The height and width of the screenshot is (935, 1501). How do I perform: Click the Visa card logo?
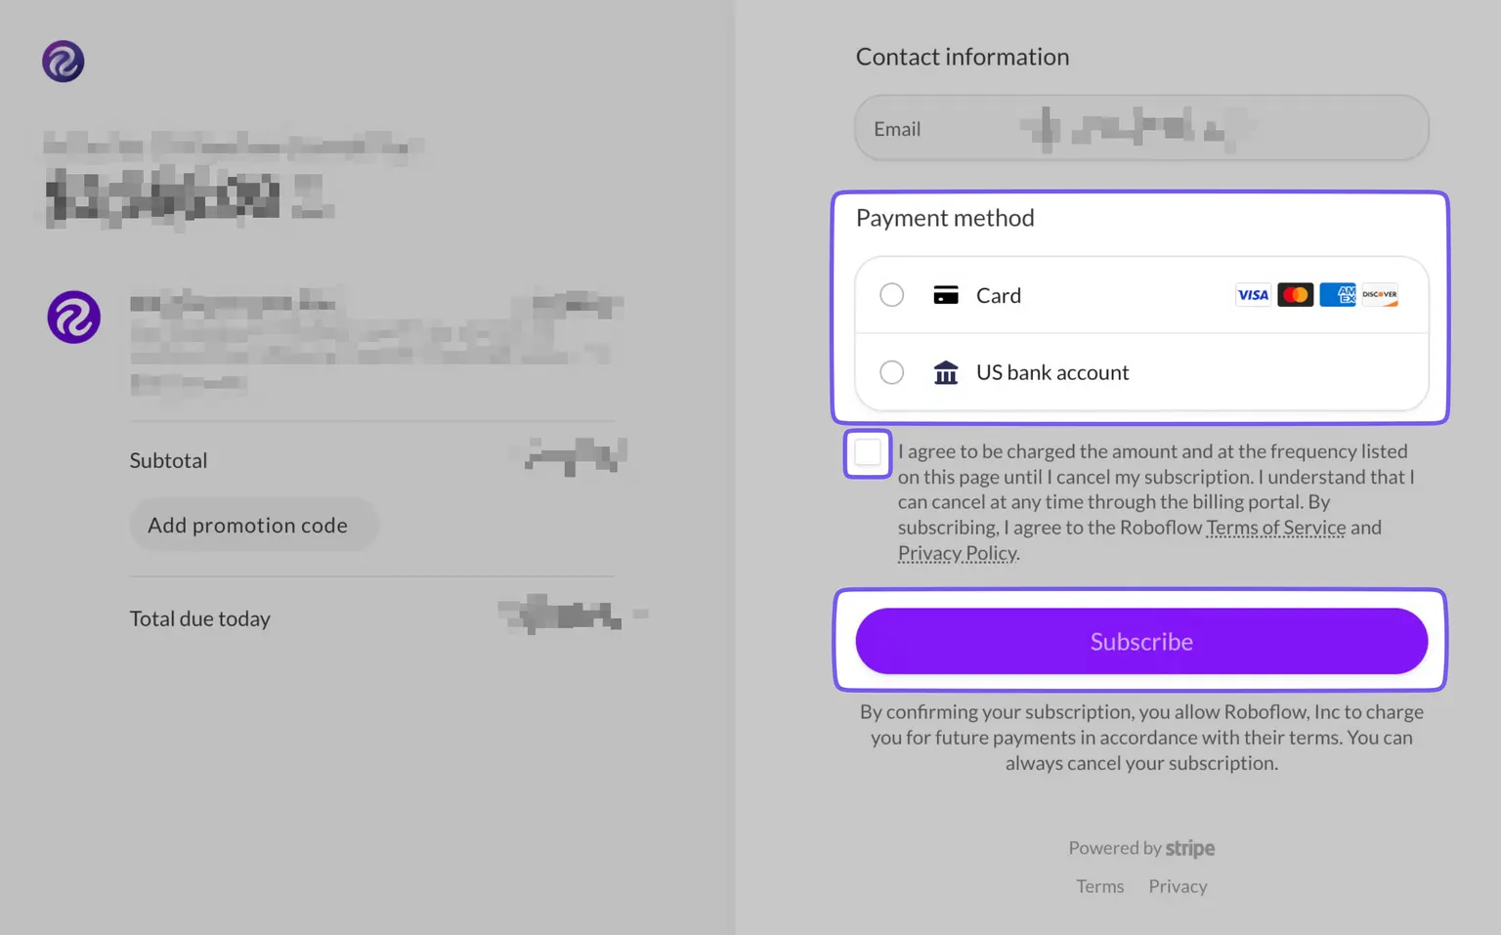coord(1253,294)
